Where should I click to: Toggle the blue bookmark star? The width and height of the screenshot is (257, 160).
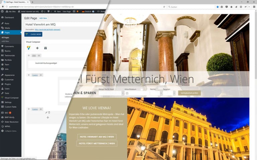click(x=218, y=7)
